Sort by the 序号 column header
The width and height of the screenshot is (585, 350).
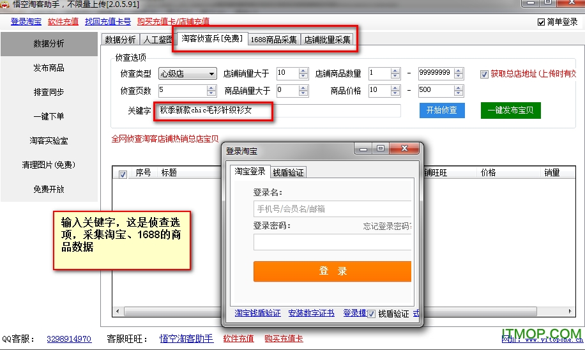(x=143, y=172)
